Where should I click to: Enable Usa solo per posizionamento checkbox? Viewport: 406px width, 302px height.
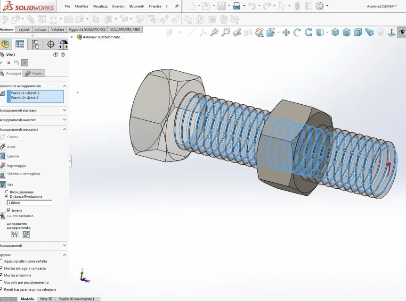[x=1, y=282]
